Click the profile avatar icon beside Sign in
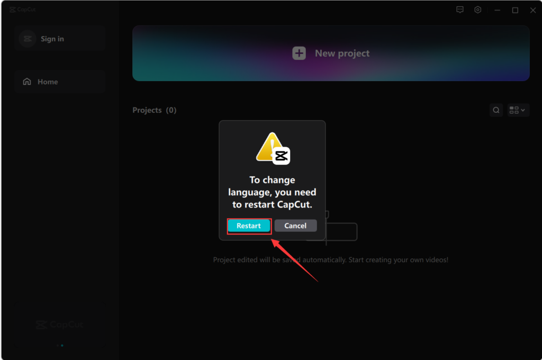This screenshot has height=360, width=542. click(28, 39)
